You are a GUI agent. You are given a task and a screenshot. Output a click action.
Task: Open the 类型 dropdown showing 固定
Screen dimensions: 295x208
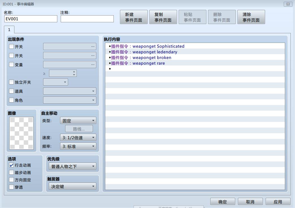click(x=78, y=121)
